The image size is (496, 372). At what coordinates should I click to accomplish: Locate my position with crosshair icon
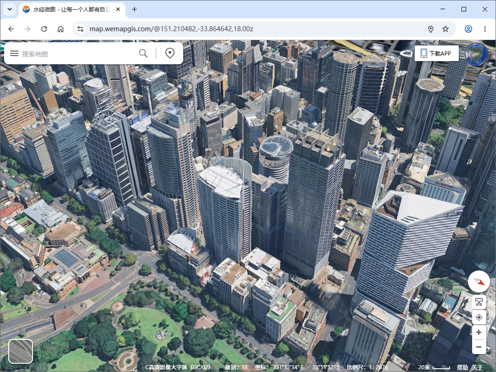(479, 317)
